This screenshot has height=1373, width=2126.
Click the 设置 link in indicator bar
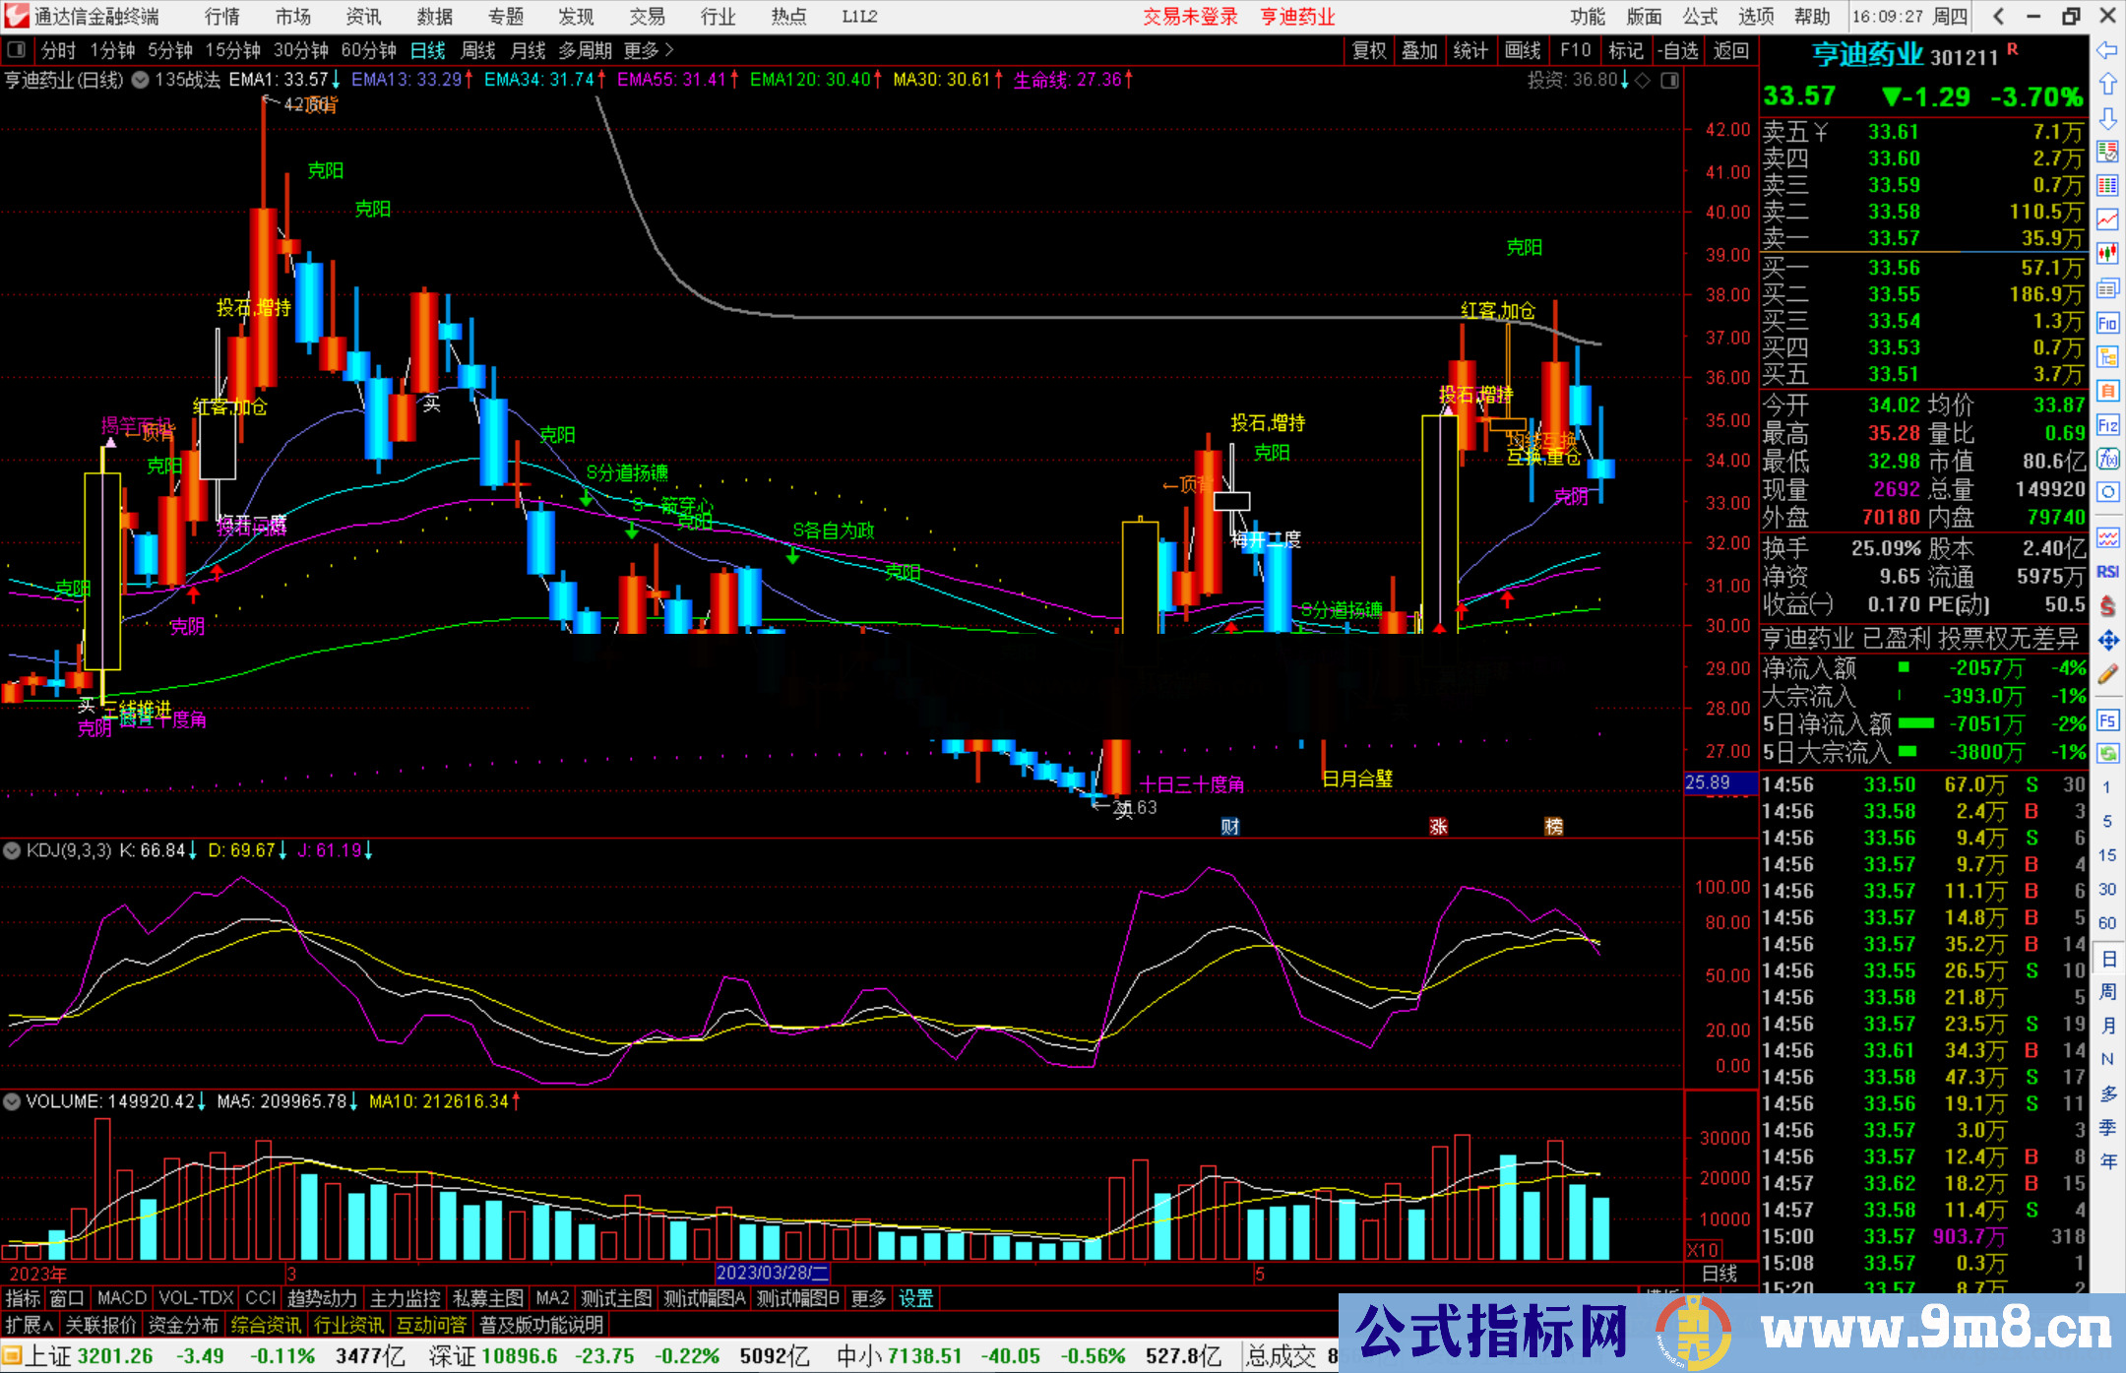(x=915, y=1298)
